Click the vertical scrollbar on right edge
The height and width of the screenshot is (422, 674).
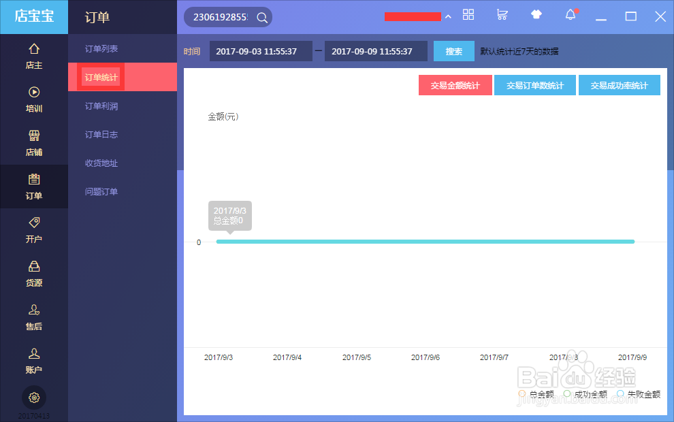[x=671, y=102]
